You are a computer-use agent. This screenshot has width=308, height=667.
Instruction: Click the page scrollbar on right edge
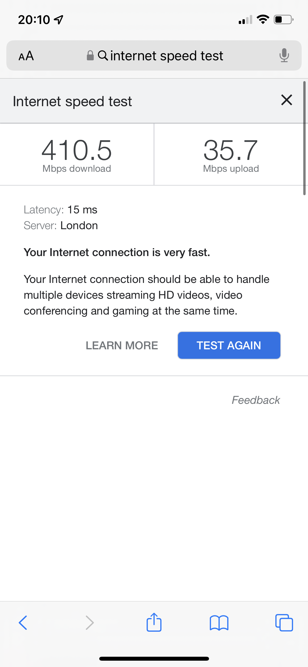click(x=304, y=138)
